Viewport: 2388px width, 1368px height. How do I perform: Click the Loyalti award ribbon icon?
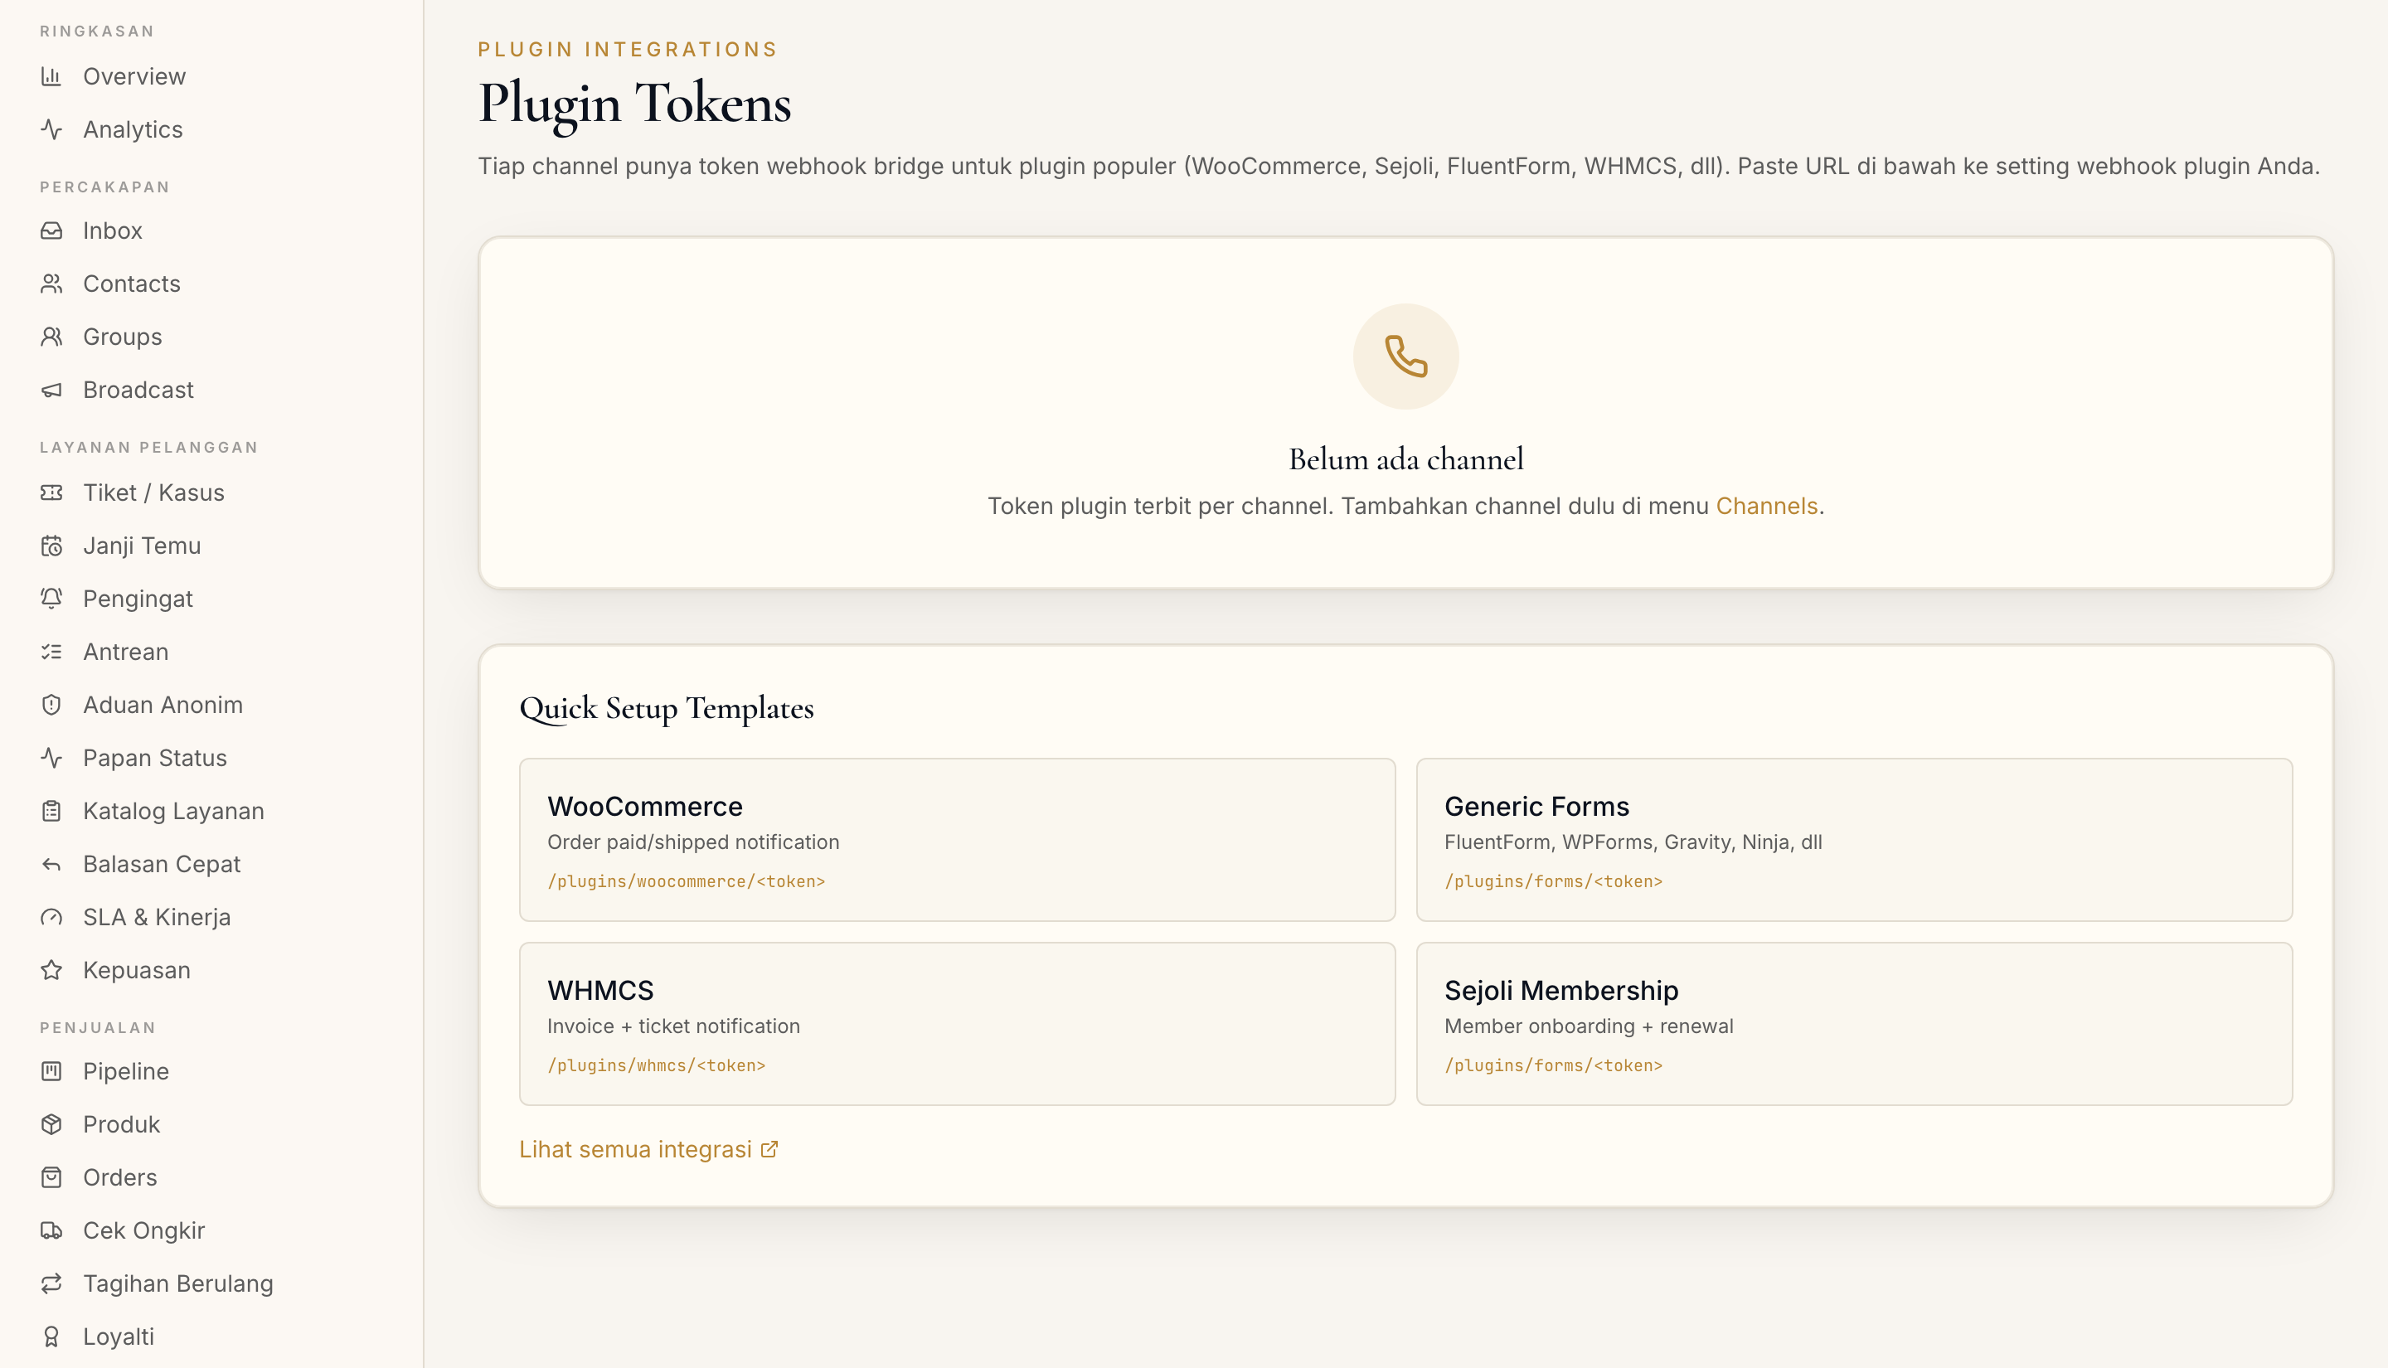click(51, 1337)
